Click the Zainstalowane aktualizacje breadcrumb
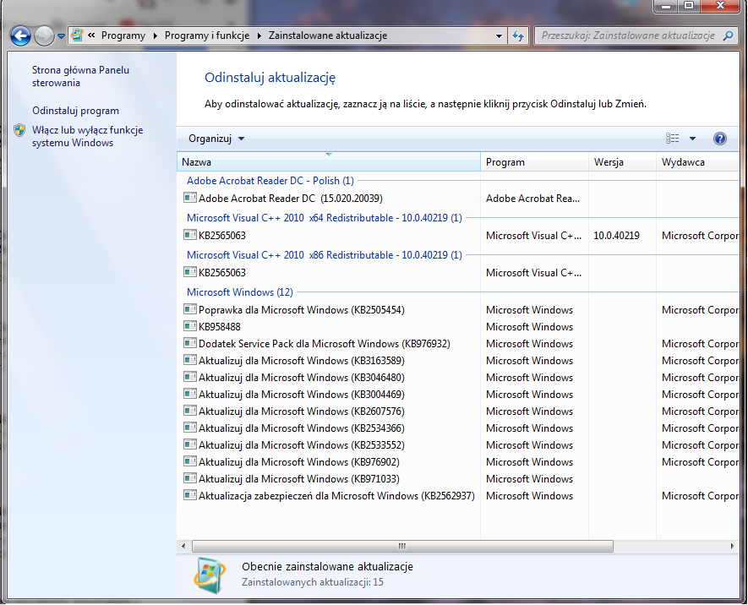 [x=328, y=35]
